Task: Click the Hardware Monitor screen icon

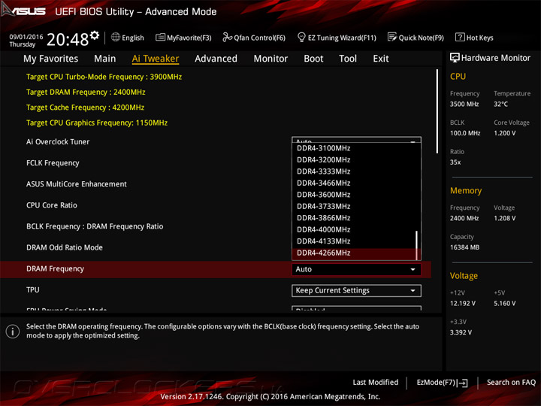Action: 455,58
